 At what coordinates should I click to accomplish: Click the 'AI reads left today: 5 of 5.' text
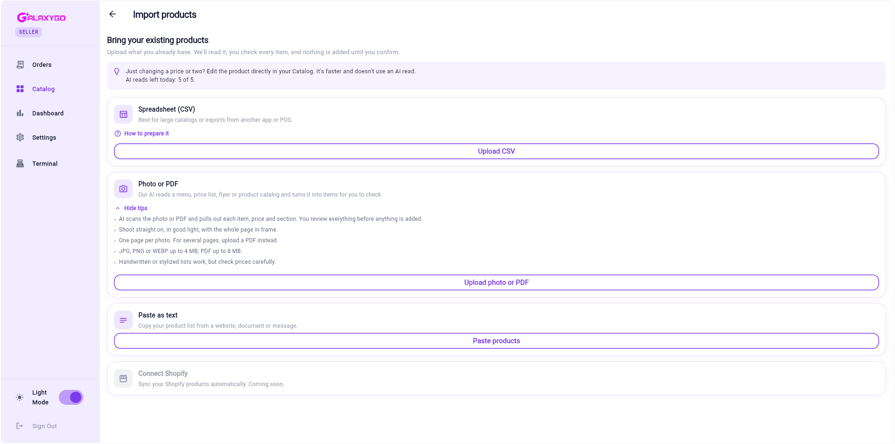point(160,80)
